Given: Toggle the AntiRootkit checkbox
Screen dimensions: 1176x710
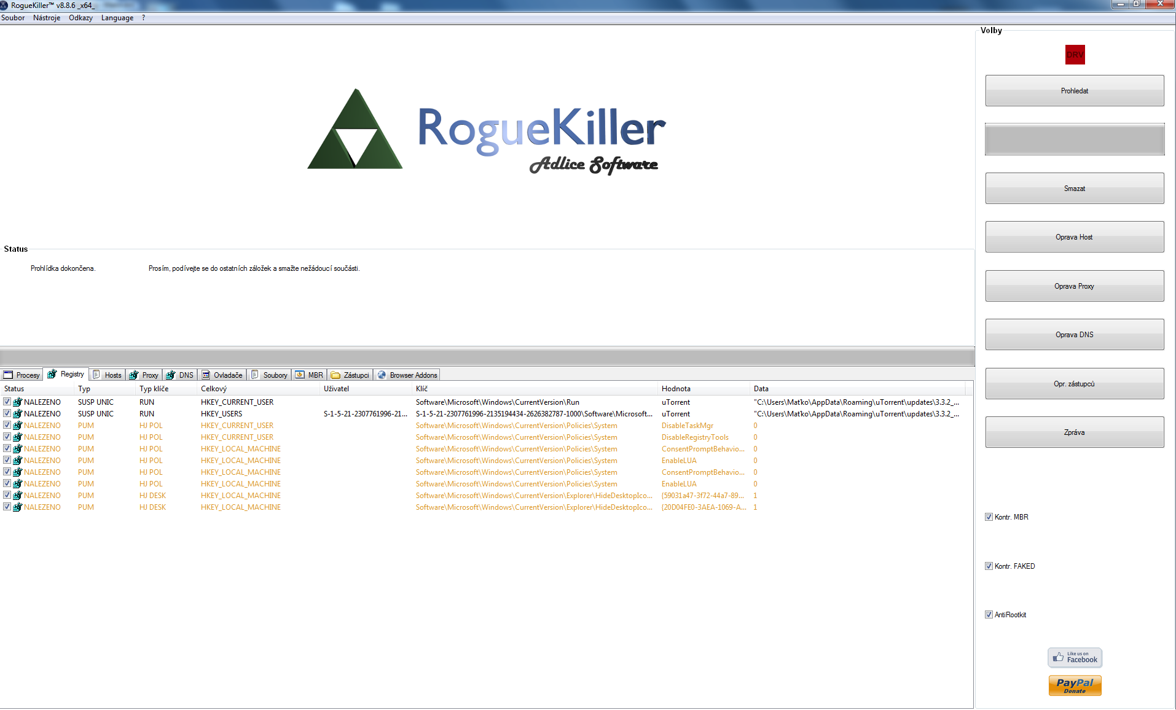Looking at the screenshot, I should point(989,615).
